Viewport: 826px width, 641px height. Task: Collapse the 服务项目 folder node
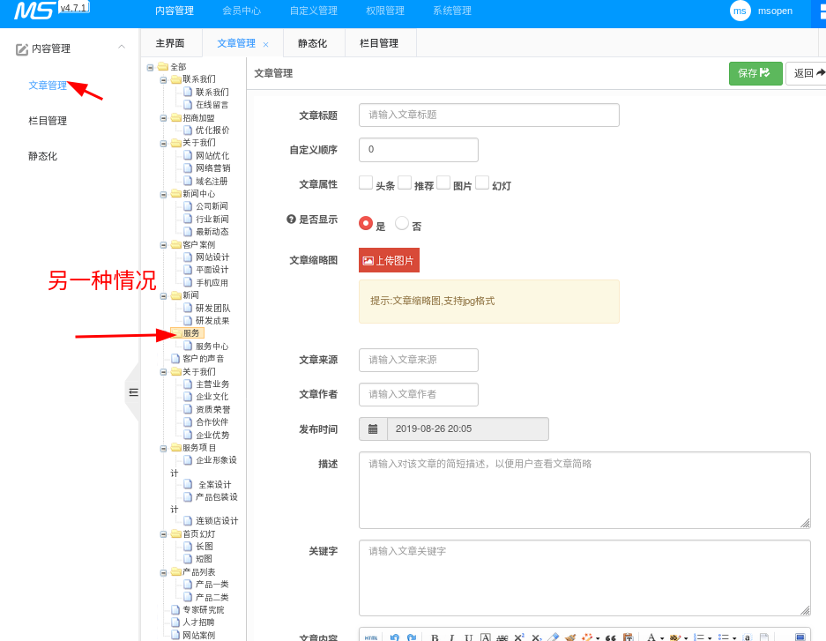[x=163, y=448]
